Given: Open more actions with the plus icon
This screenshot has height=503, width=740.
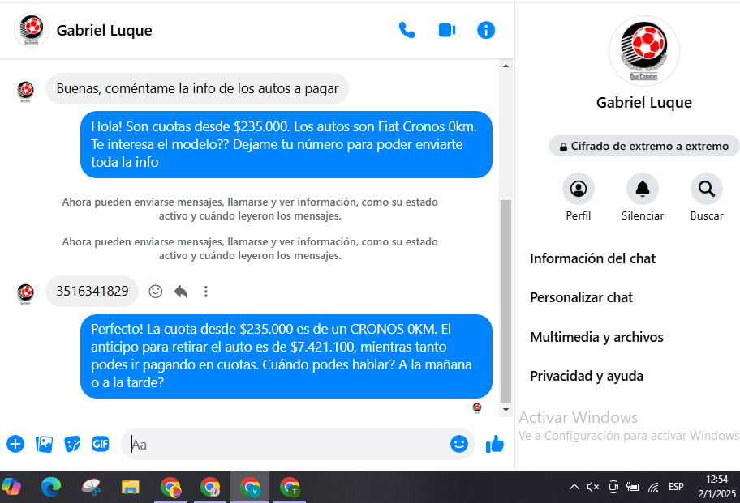Looking at the screenshot, I should click(15, 444).
